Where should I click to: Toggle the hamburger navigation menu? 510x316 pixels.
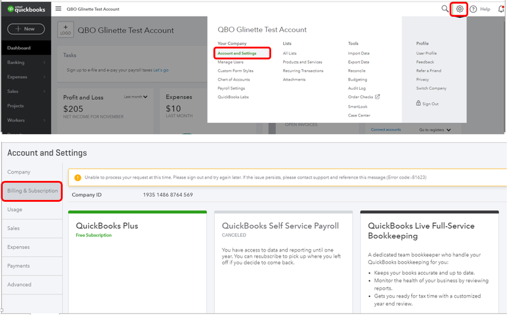tap(58, 9)
